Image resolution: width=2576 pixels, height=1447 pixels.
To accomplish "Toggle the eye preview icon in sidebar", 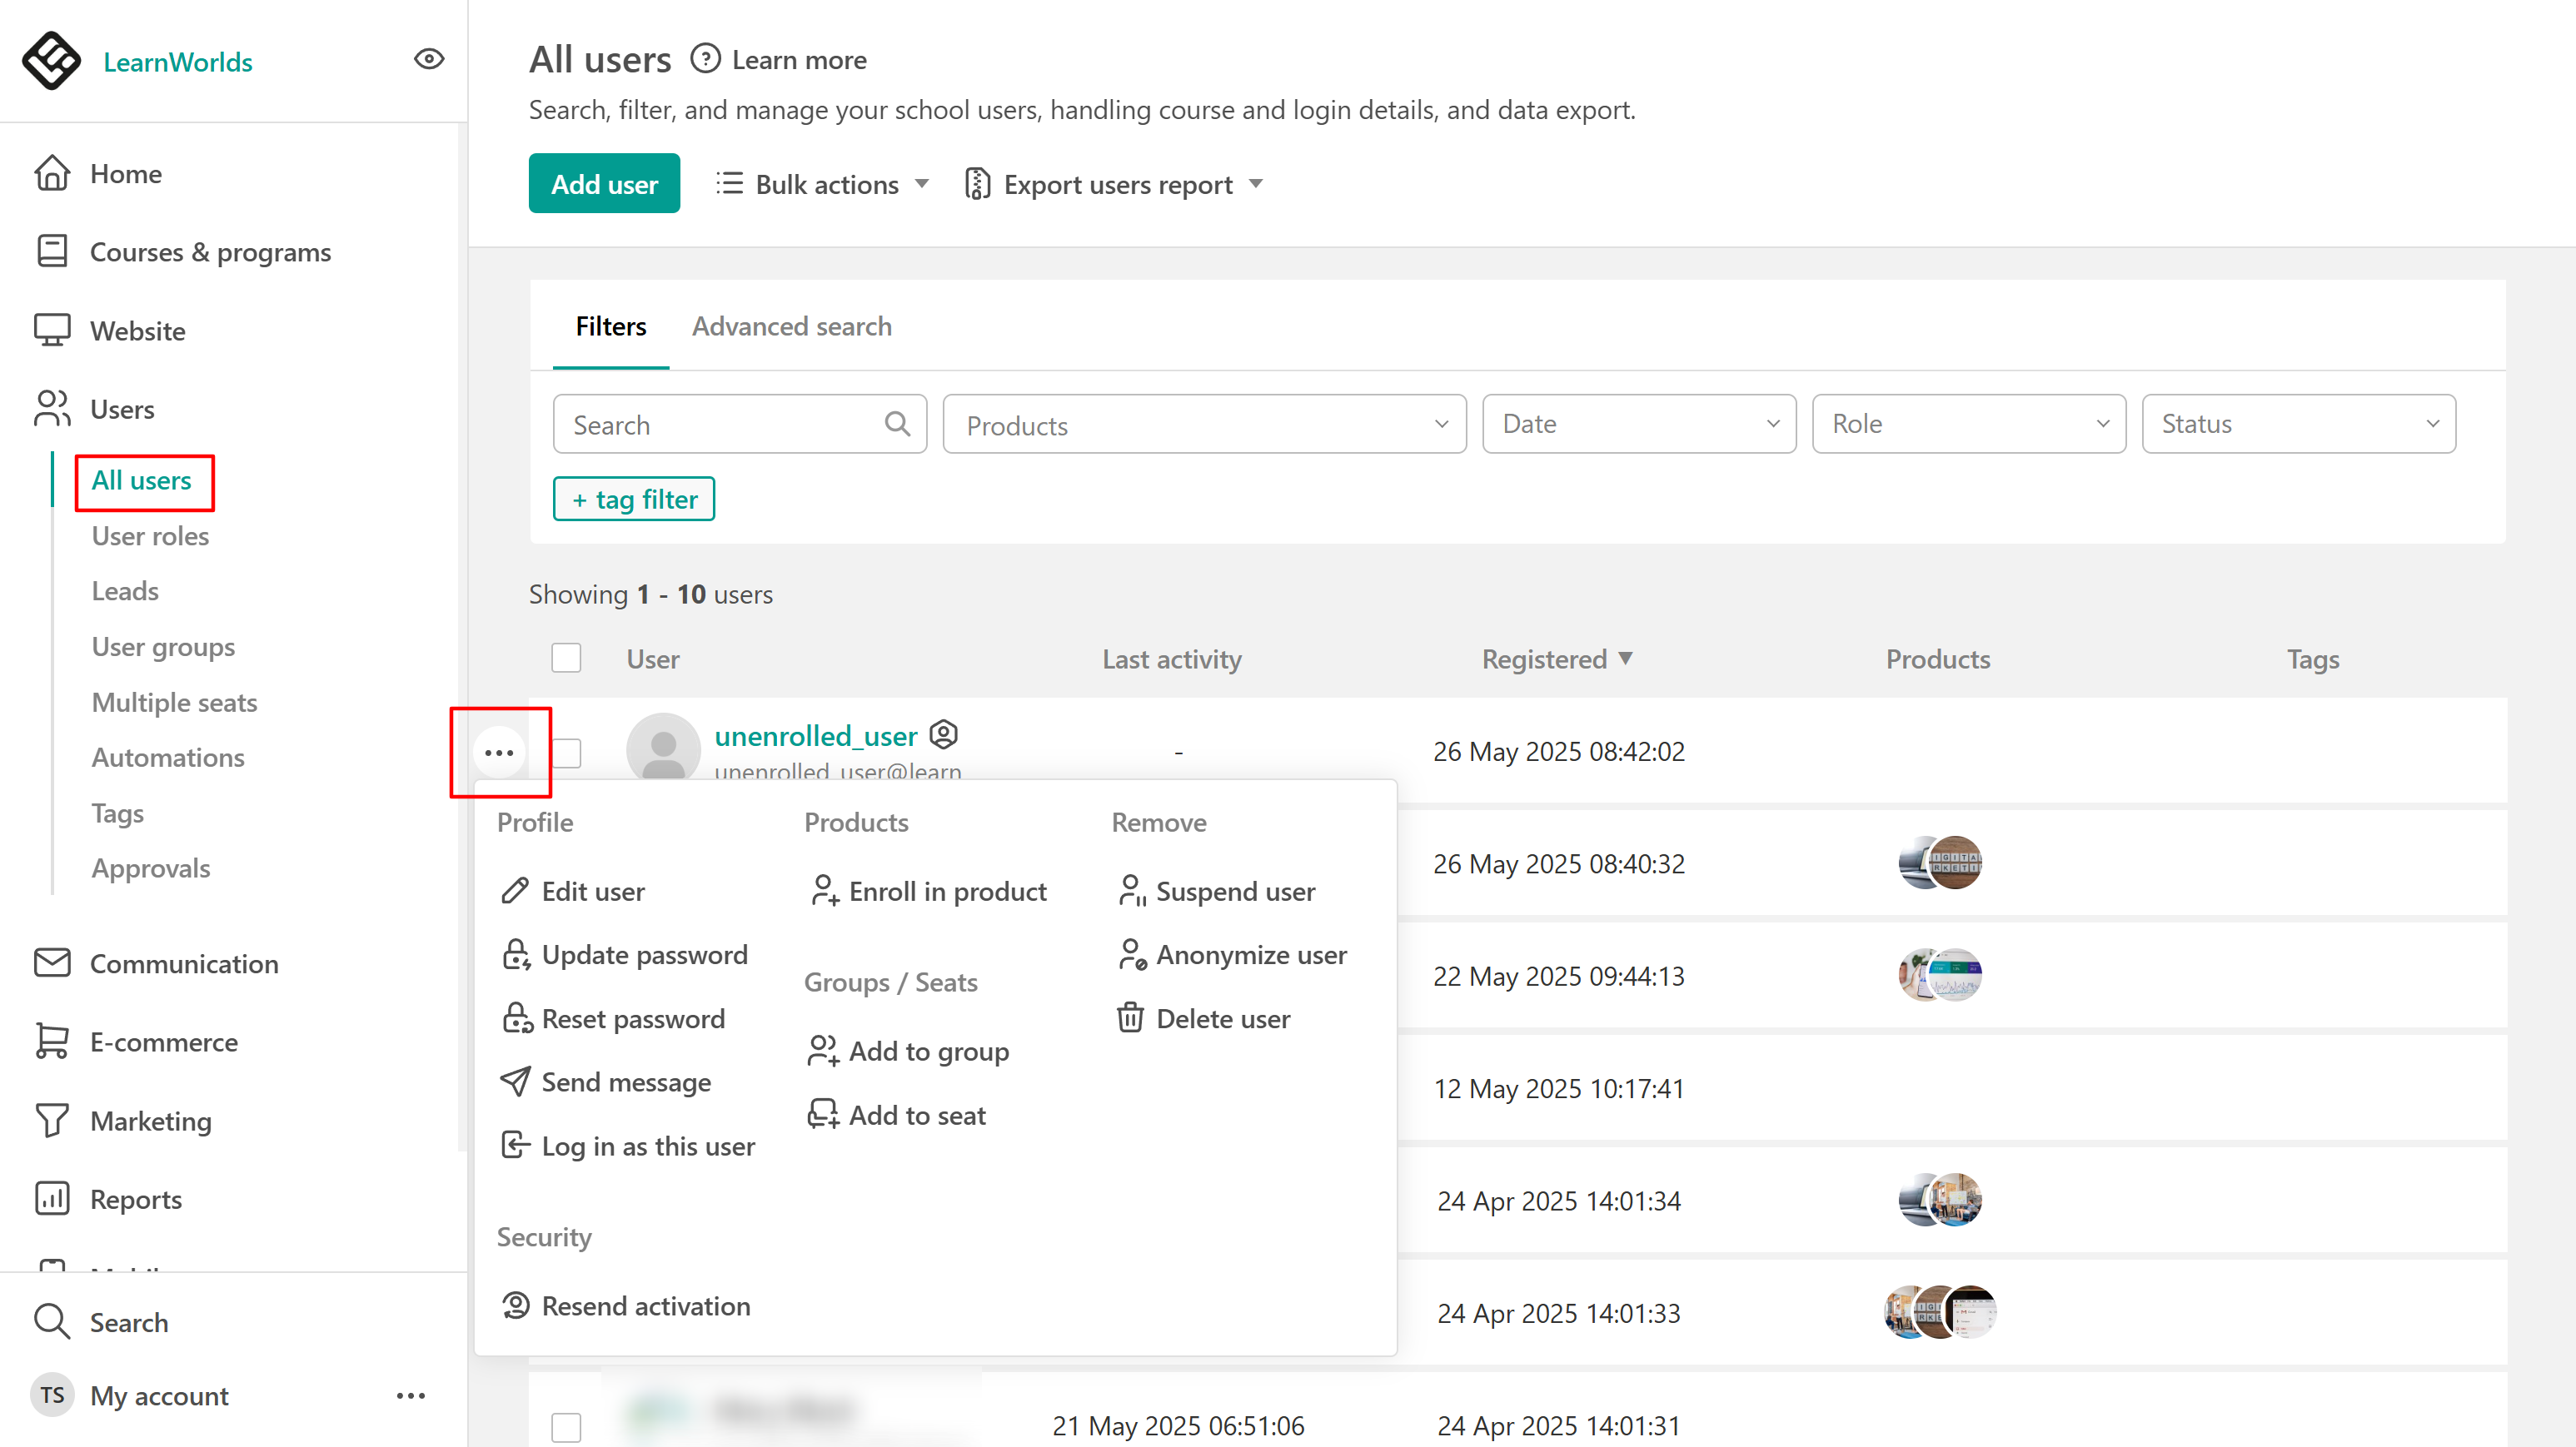I will (x=429, y=59).
